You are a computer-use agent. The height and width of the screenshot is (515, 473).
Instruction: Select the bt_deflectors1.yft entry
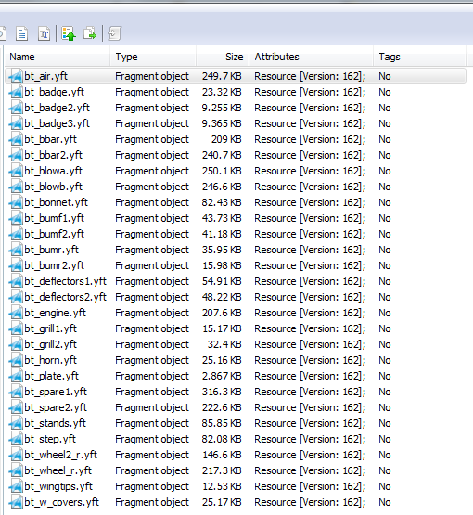click(x=236, y=281)
